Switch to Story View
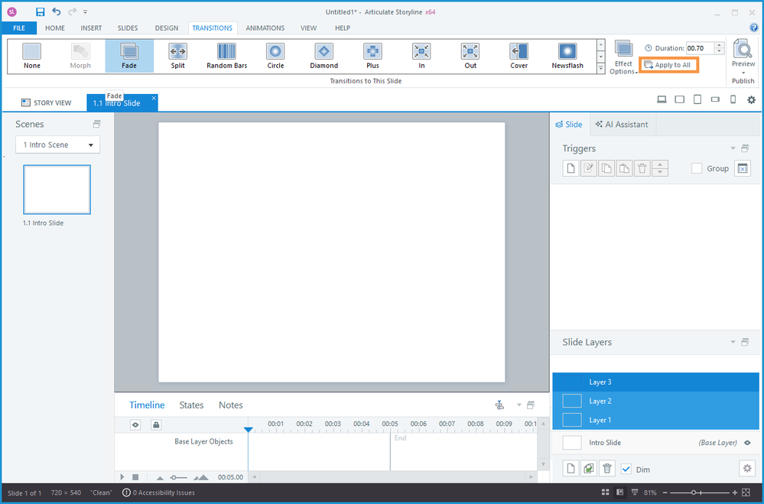Screen dimensions: 764x504 (47, 102)
